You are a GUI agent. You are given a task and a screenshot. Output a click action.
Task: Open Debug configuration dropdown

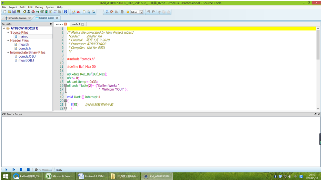point(141,12)
